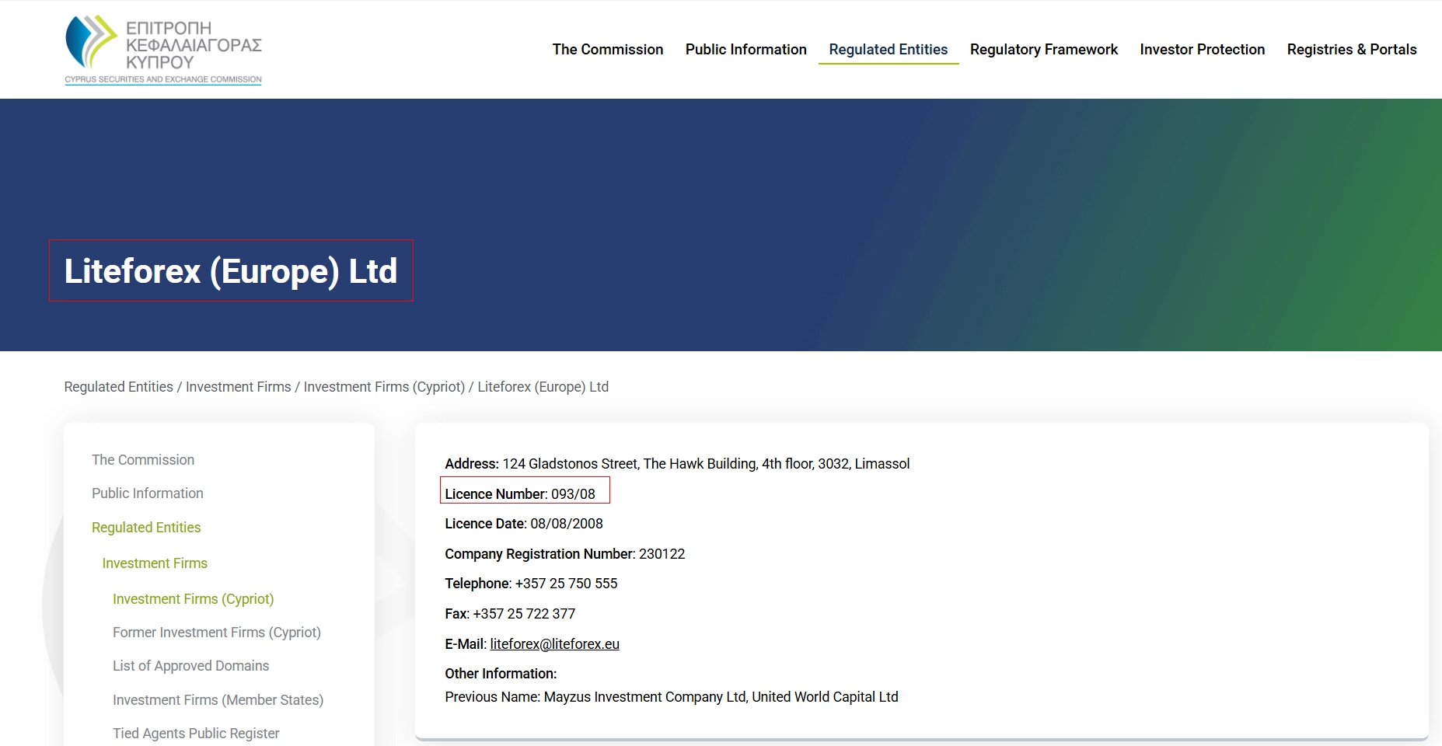Select Investment Firms in sidebar
The image size is (1442, 746).
(x=155, y=563)
